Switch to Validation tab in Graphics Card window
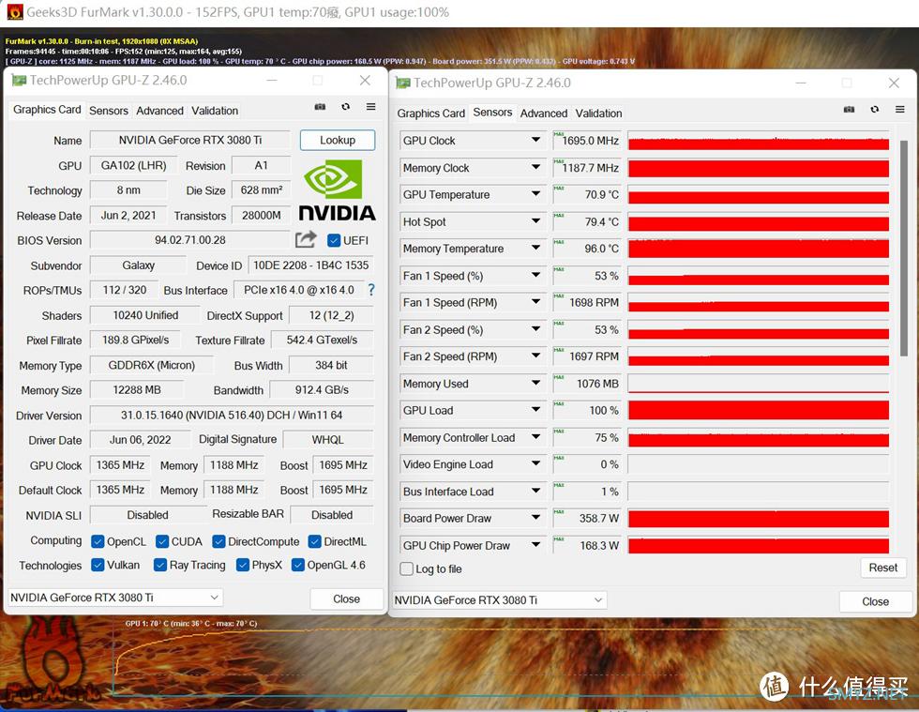 pos(215,111)
